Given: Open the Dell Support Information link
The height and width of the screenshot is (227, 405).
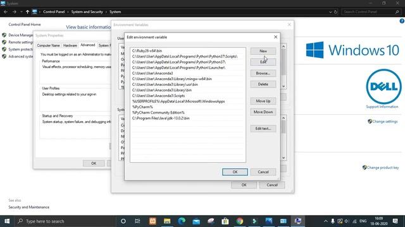Looking at the screenshot, I should coord(382,107).
